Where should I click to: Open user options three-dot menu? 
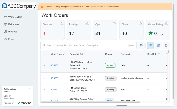pos(30,89)
